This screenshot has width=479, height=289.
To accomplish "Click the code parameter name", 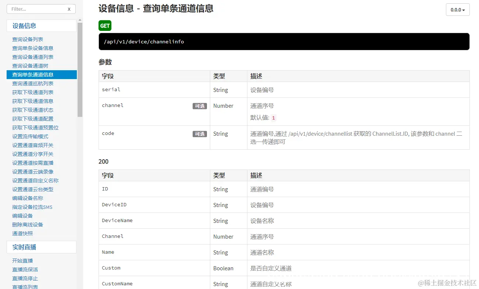I will click(x=108, y=133).
